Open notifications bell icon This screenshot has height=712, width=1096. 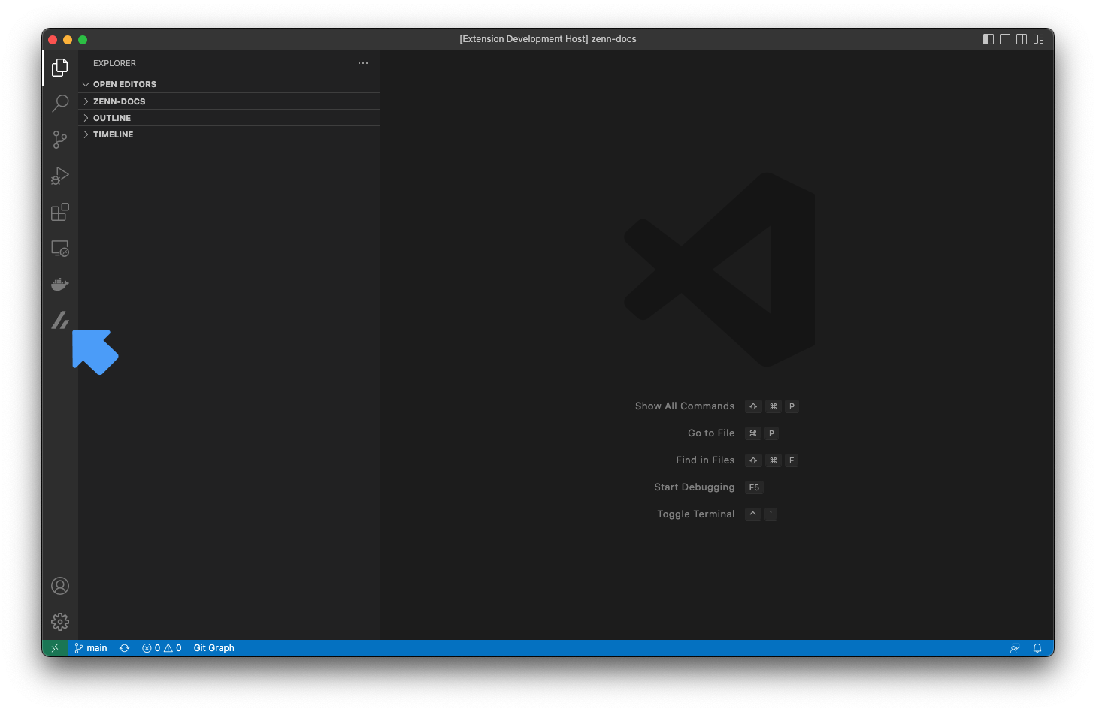pos(1037,648)
